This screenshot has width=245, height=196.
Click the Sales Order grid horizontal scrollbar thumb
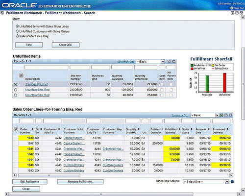pos(49,175)
